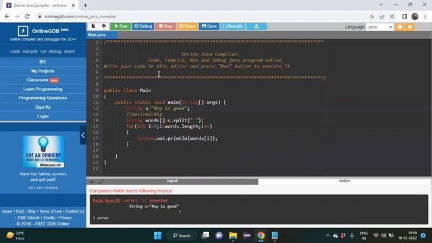This screenshot has width=432, height=243.
Task: Beautify the source code
Action: click(x=233, y=26)
